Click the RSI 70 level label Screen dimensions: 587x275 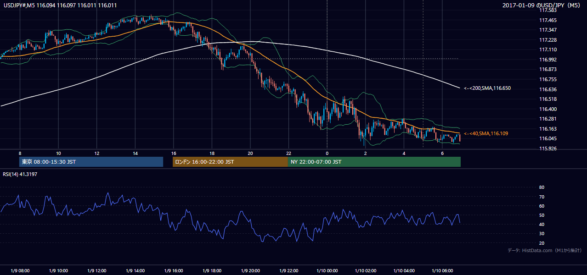point(542,197)
